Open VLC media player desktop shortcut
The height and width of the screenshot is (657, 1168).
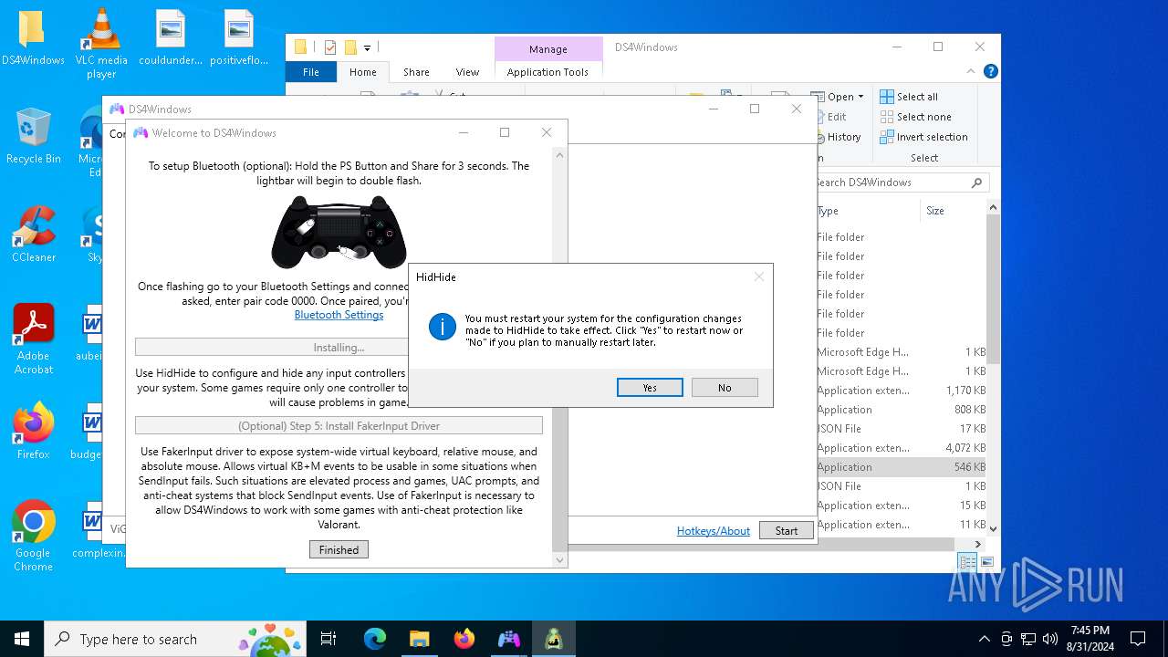pyautogui.click(x=101, y=44)
